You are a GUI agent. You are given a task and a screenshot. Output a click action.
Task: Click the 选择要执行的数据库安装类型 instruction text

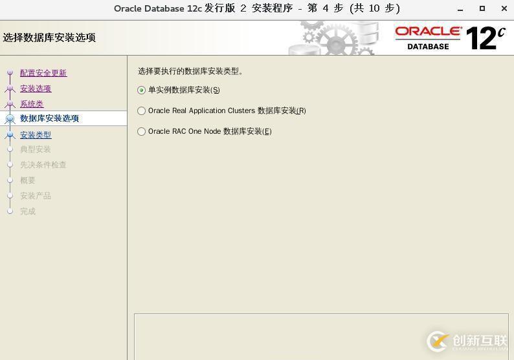[x=190, y=71]
